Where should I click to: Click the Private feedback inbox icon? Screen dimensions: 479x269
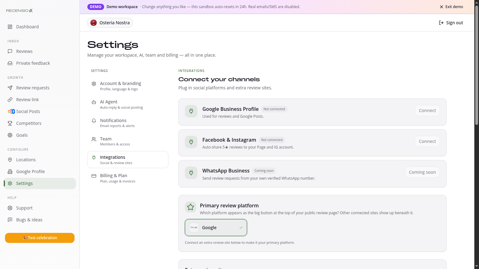[x=10, y=63]
